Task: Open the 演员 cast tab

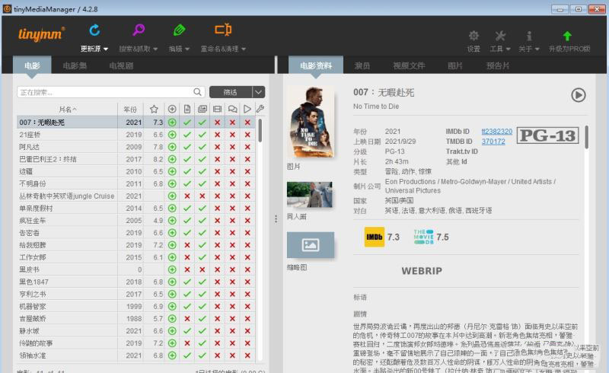Action: coord(362,65)
